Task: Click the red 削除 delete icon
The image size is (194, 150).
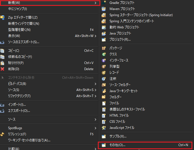Action: click(x=2, y=69)
